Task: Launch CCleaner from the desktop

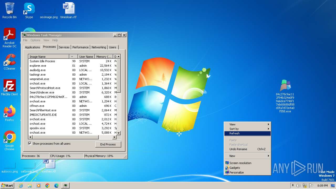Action: (x=9, y=62)
